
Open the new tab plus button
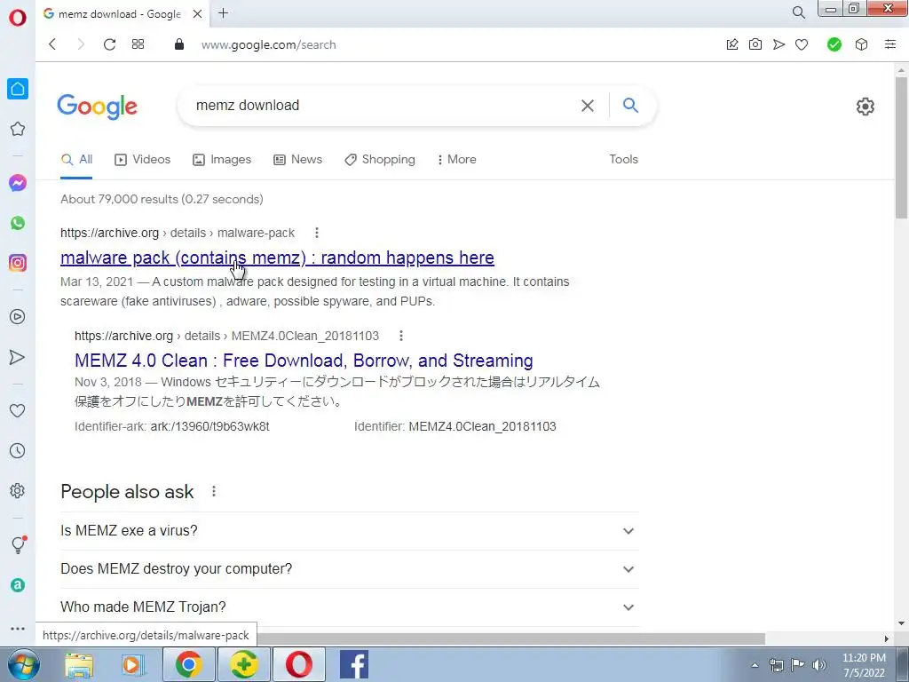click(x=223, y=12)
